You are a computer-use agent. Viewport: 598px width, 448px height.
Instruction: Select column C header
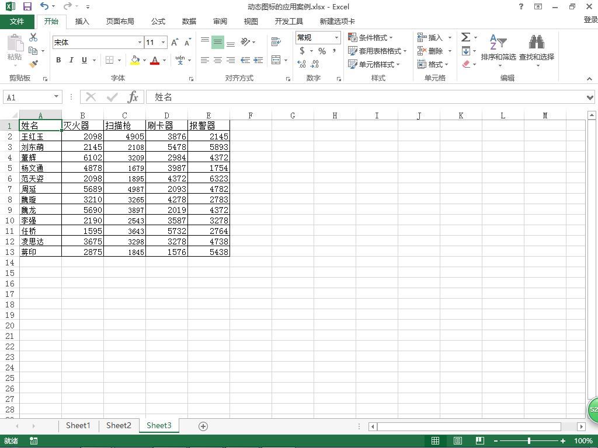pos(125,115)
